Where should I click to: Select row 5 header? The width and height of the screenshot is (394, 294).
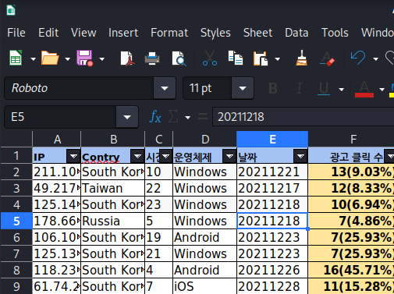[x=16, y=221]
